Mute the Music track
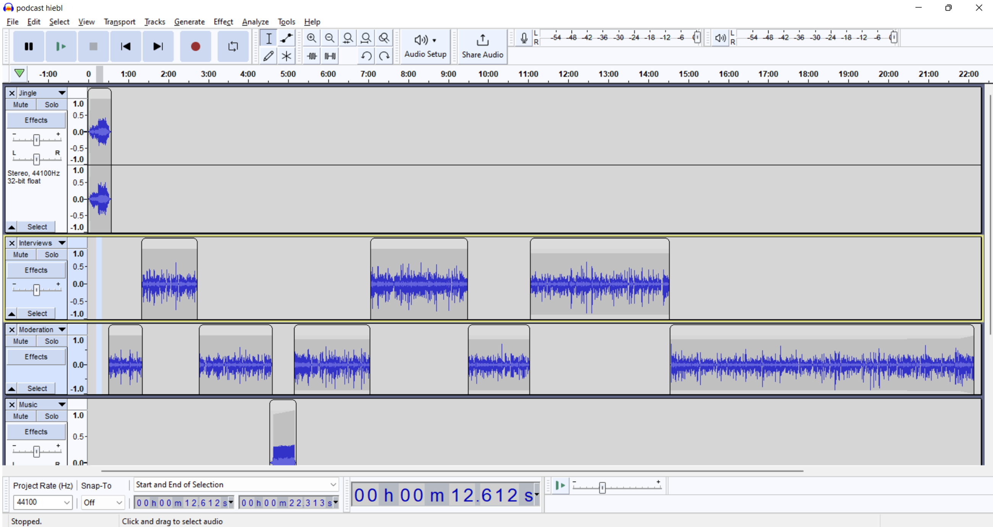This screenshot has height=527, width=993. click(22, 416)
